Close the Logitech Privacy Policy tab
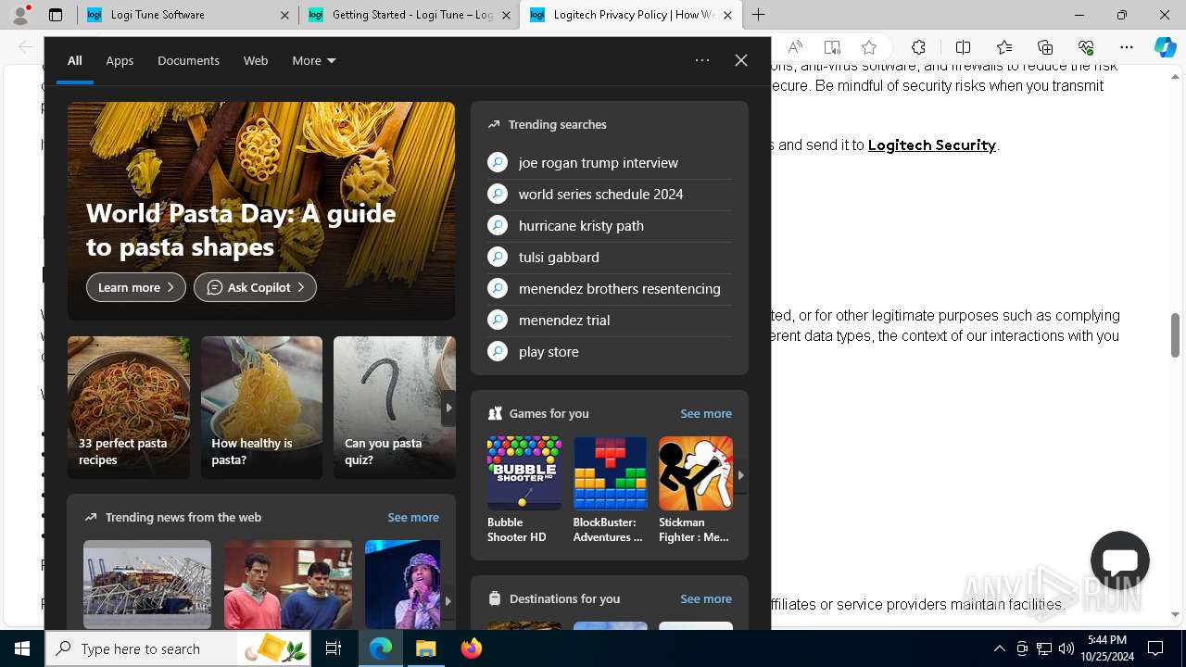The height and width of the screenshot is (667, 1186). click(727, 15)
